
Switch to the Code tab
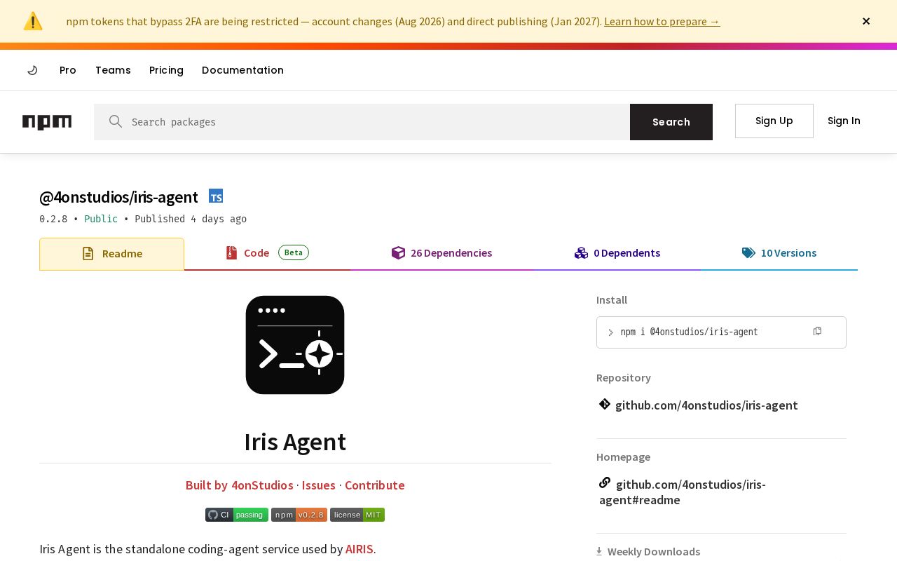click(267, 253)
